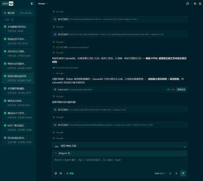Select the MQTT task in sidebar
This screenshot has width=203, height=181.
18,127
